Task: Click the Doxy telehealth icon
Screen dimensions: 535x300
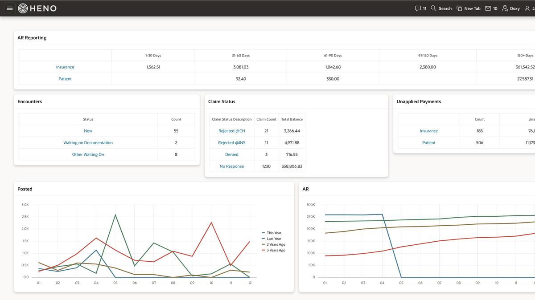Action: 505,8
